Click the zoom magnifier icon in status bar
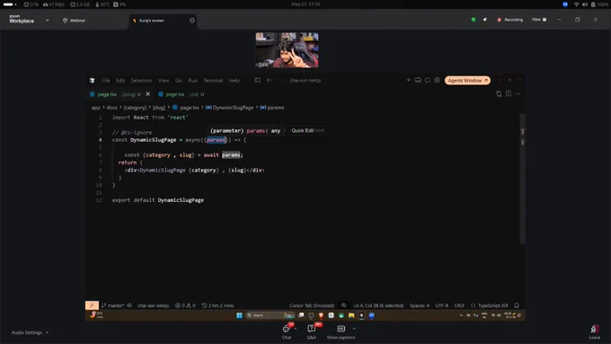The width and height of the screenshot is (611, 344). coord(343,305)
